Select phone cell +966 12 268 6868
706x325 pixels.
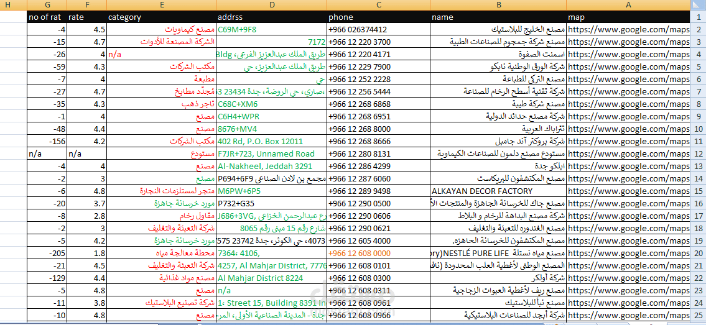pyautogui.click(x=379, y=104)
